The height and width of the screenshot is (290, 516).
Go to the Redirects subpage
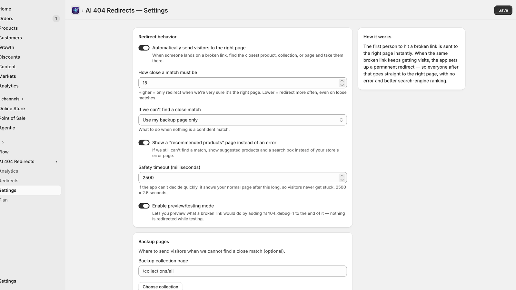pyautogui.click(x=9, y=181)
